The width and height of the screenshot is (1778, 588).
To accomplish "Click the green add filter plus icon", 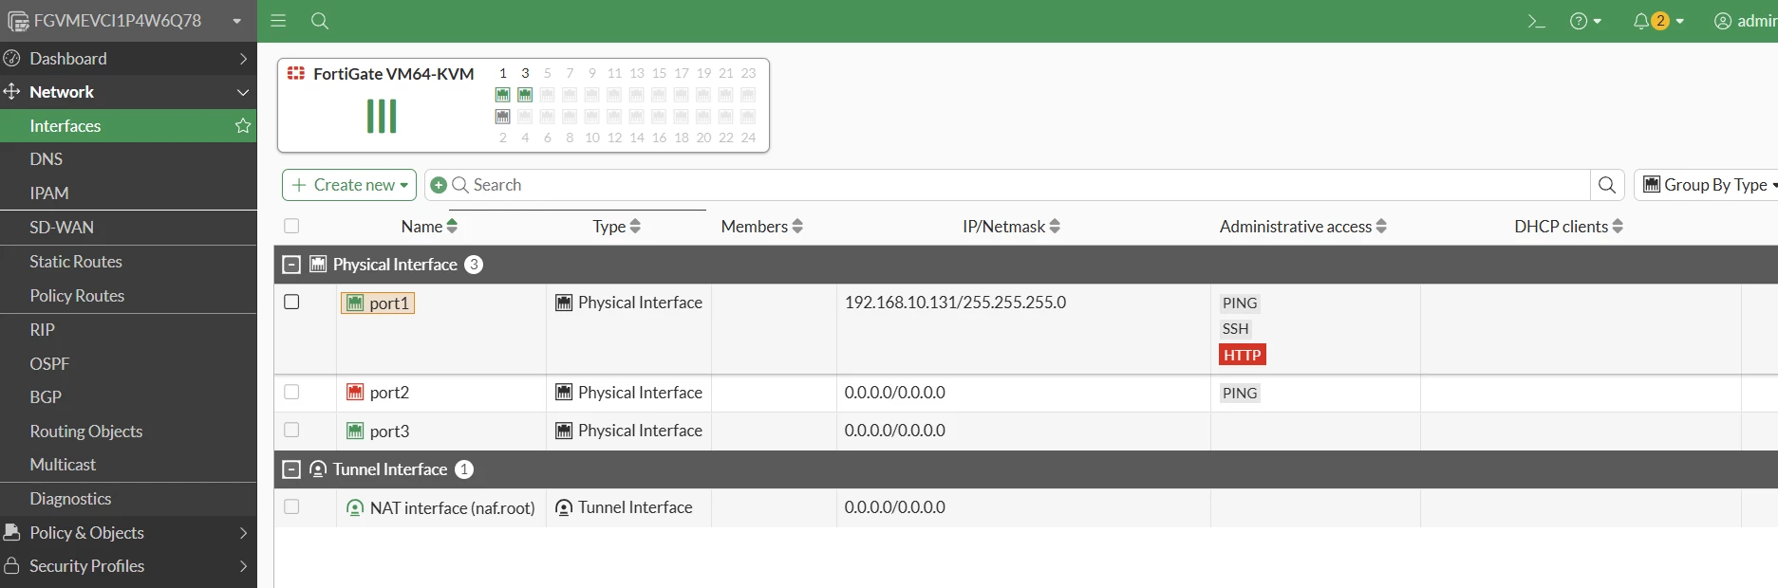I will 439,185.
